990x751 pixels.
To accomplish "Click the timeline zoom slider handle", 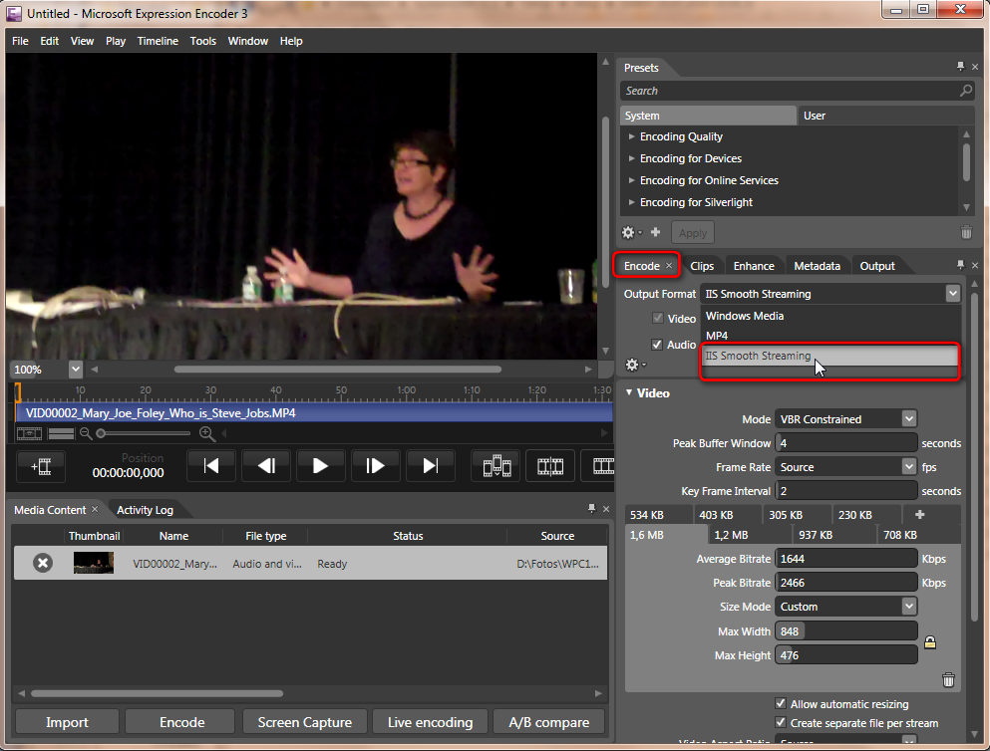I will coord(101,433).
